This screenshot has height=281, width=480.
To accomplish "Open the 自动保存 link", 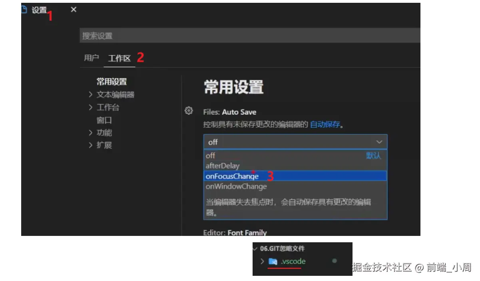I will pyautogui.click(x=325, y=125).
